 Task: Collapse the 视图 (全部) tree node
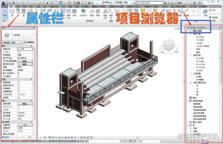(188, 31)
